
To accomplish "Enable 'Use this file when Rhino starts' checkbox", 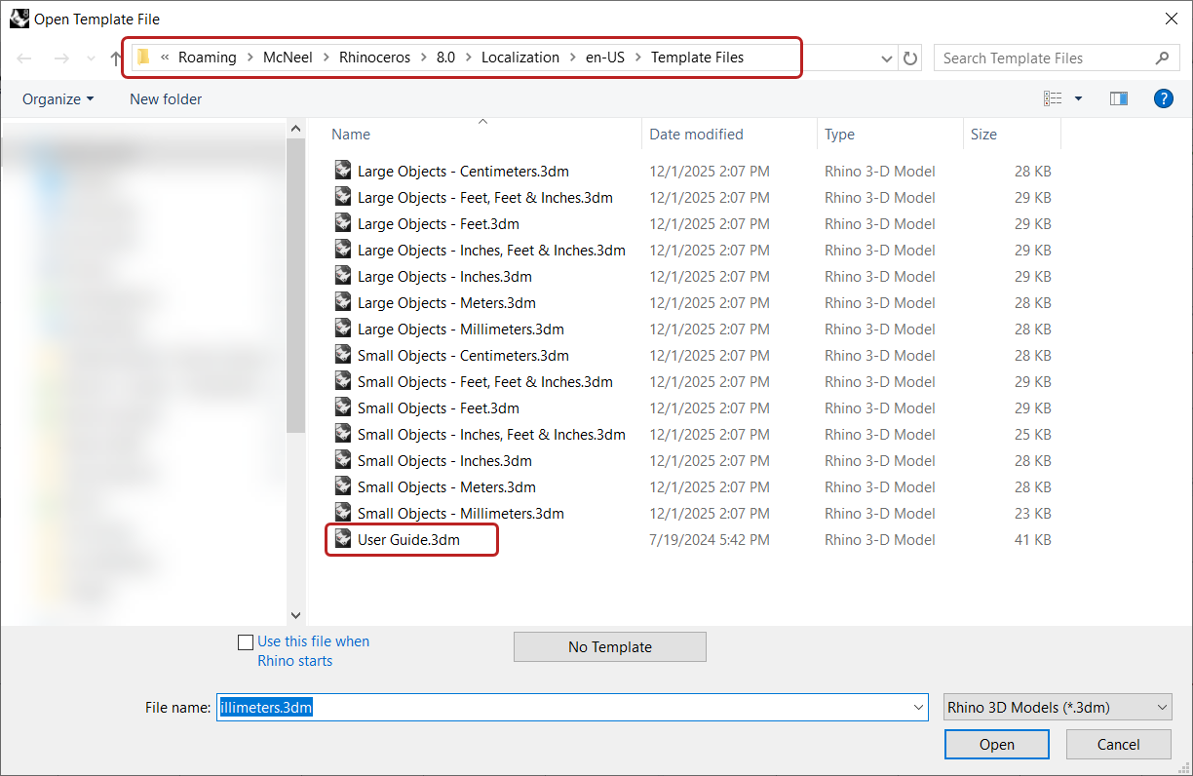I will (246, 642).
